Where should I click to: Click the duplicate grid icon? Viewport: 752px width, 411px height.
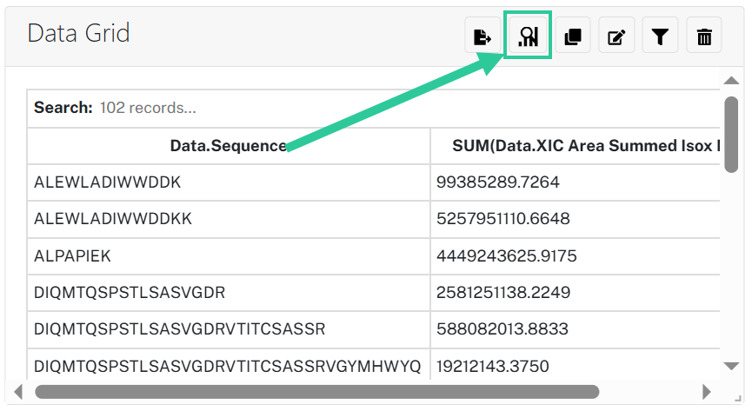point(573,36)
